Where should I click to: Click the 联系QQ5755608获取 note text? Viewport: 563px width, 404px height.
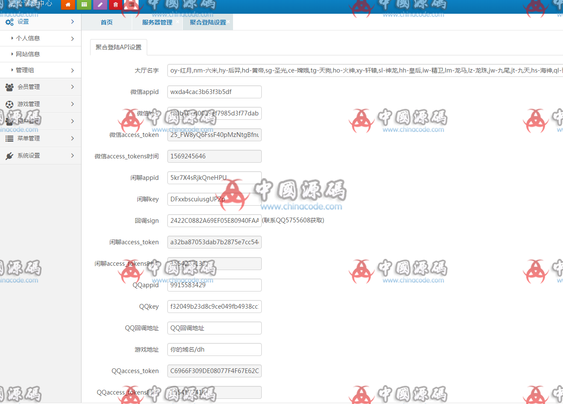coord(293,220)
